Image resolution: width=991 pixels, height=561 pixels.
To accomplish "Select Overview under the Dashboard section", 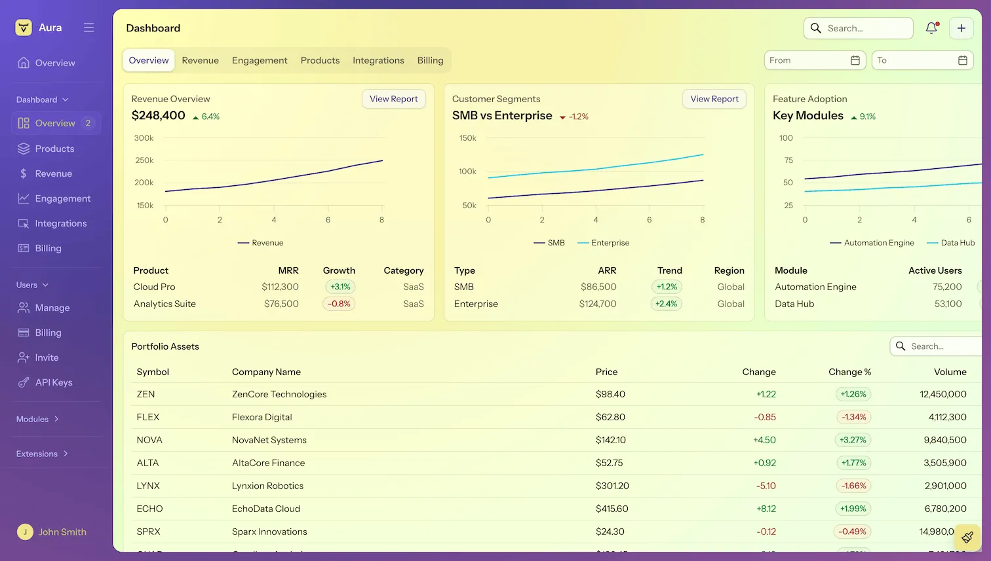I will (56, 123).
